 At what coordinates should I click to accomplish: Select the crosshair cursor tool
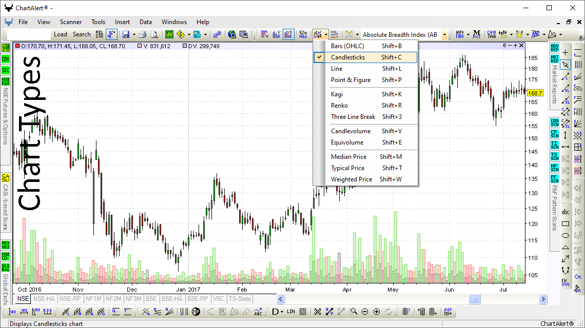coord(565,53)
